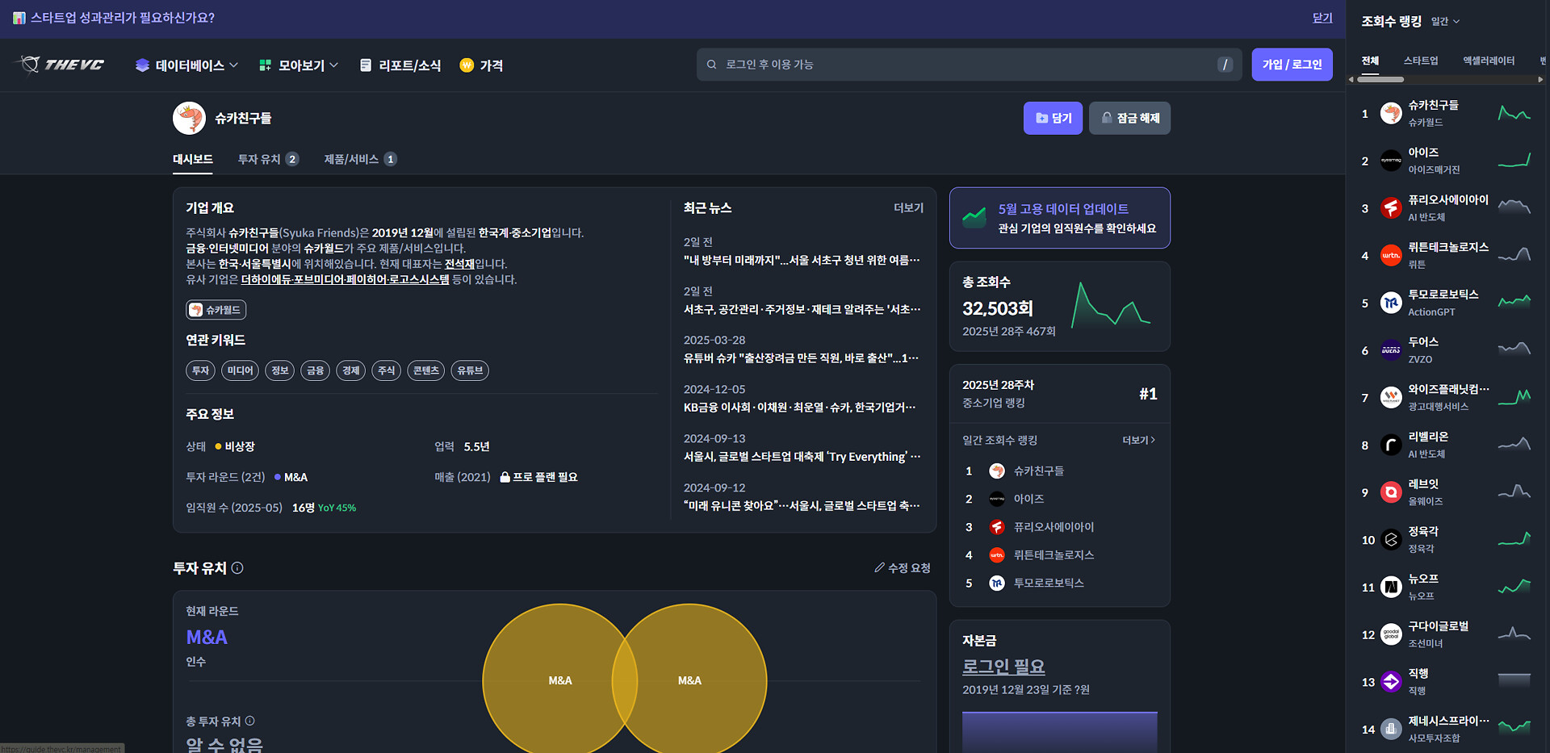
Task: Click the left M&A circle in the chart
Action: (560, 680)
